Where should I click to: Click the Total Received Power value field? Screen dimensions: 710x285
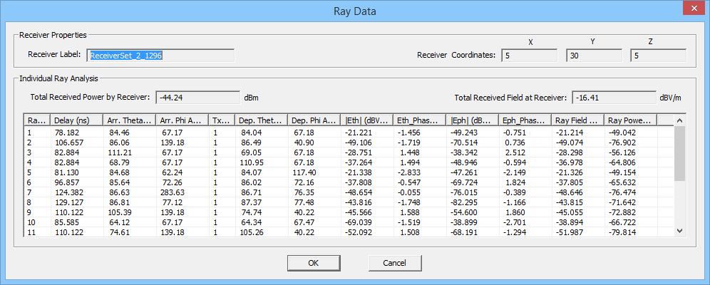197,97
